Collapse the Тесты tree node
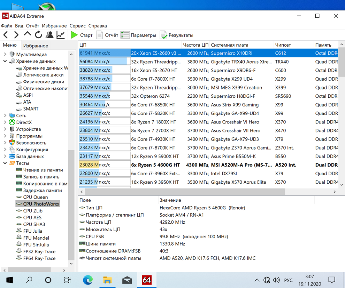Viewport: 345px width, 288px height. pos(5,163)
